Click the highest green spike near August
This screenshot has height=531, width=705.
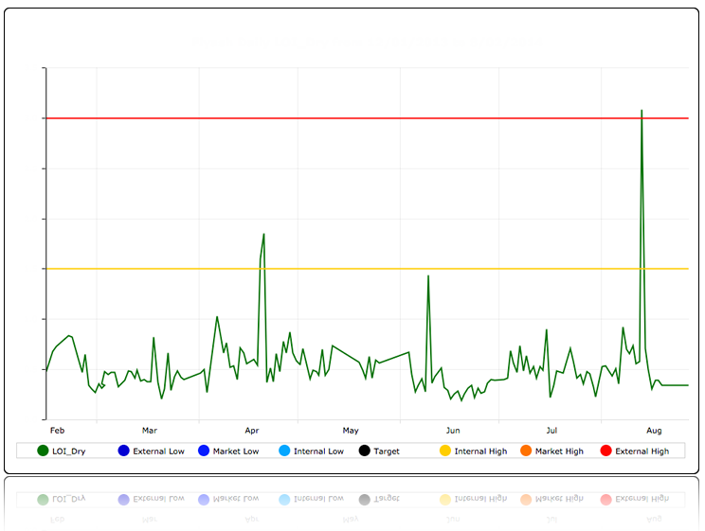[642, 111]
